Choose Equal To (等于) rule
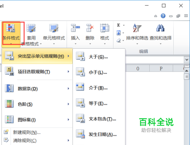This screenshot has height=145, width=190. [99, 103]
